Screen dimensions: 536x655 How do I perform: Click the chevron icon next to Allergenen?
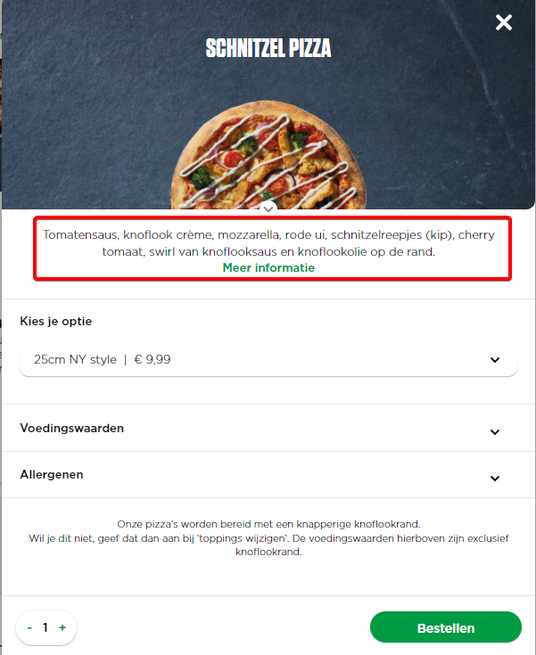point(495,479)
